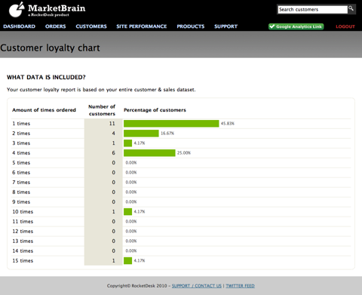The height and width of the screenshot is (295, 362).
Task: Open the Products menu
Action: pyautogui.click(x=191, y=26)
